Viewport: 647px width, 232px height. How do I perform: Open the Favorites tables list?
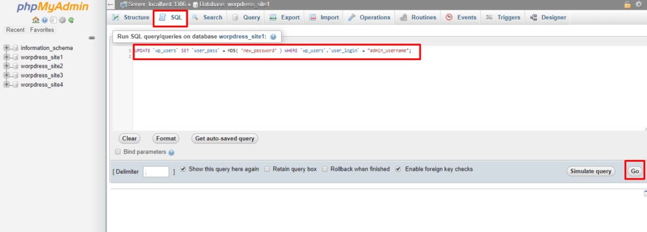point(42,30)
